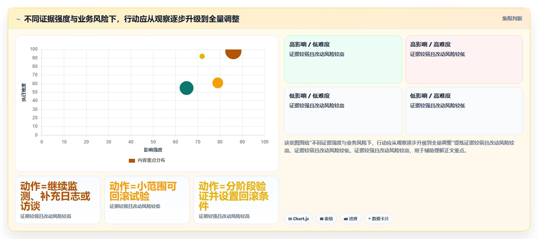Click 证据较弱且改动风险较高 in the green quadrant card
Screen dimensions: 538x239
(317, 54)
